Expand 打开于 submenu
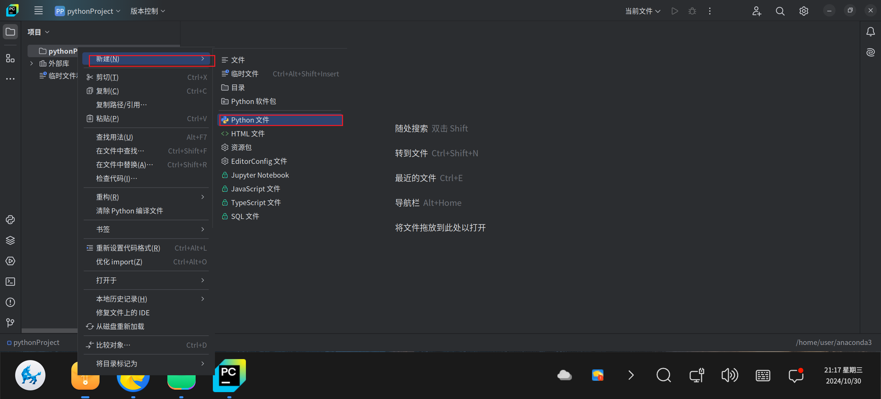Image resolution: width=881 pixels, height=399 pixels. 146,280
